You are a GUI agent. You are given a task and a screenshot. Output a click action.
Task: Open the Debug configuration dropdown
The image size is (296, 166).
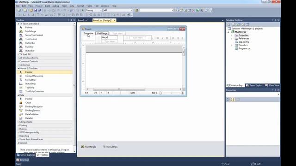101,10
